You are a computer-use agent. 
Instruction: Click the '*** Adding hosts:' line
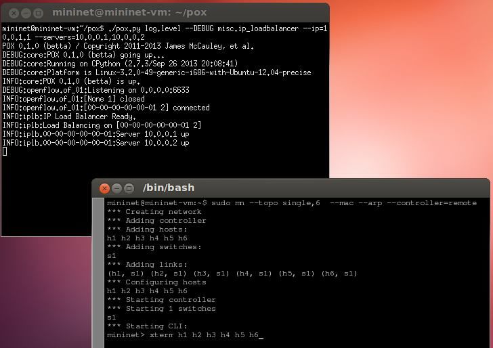(147, 229)
